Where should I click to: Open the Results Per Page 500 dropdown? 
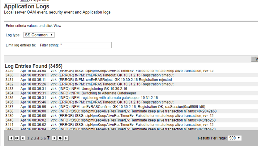pos(235,138)
